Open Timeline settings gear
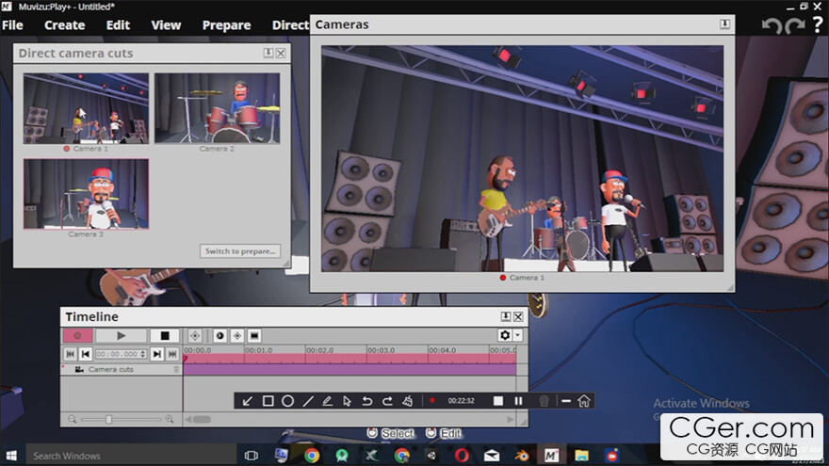 (505, 335)
